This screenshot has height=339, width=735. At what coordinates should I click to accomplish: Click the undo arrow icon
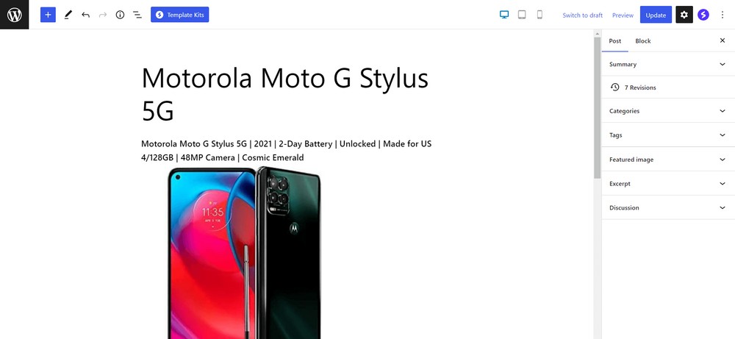85,15
